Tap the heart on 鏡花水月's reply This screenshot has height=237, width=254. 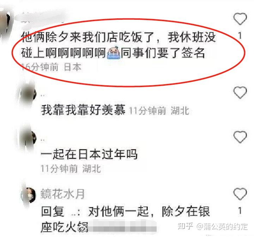[240, 194]
